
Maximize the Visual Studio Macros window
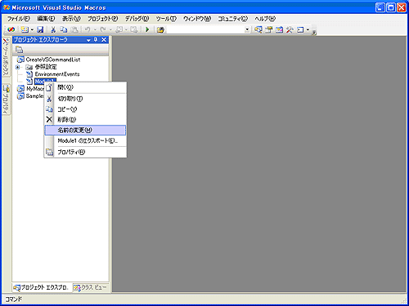[391, 7]
